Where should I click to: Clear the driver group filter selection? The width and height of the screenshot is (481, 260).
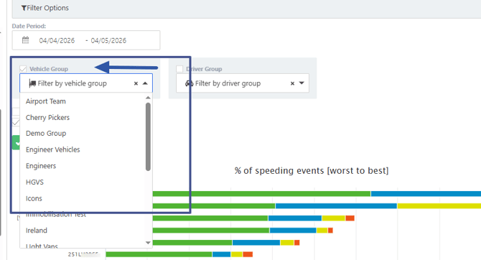tap(292, 83)
